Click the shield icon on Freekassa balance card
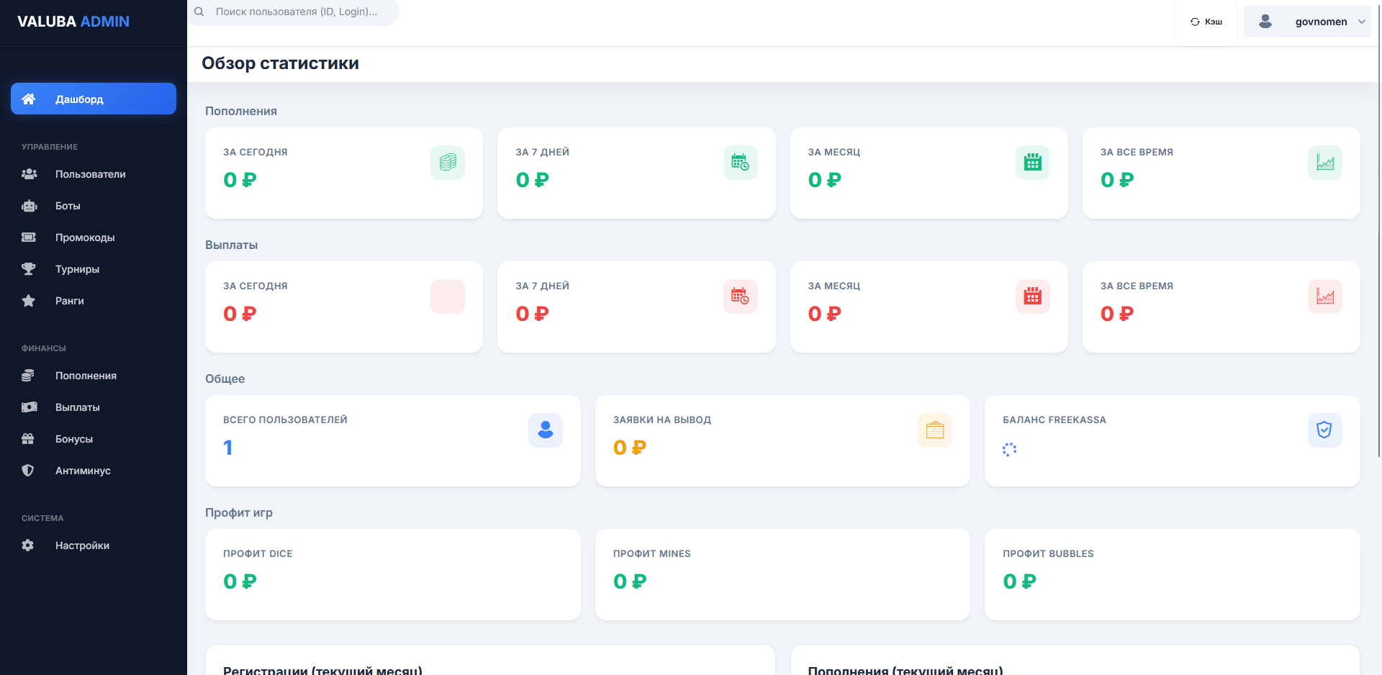This screenshot has height=675, width=1382. point(1324,430)
